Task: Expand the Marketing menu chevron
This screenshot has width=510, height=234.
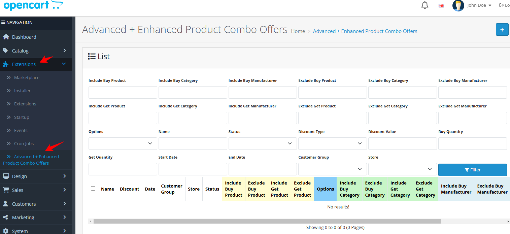Action: (64, 218)
